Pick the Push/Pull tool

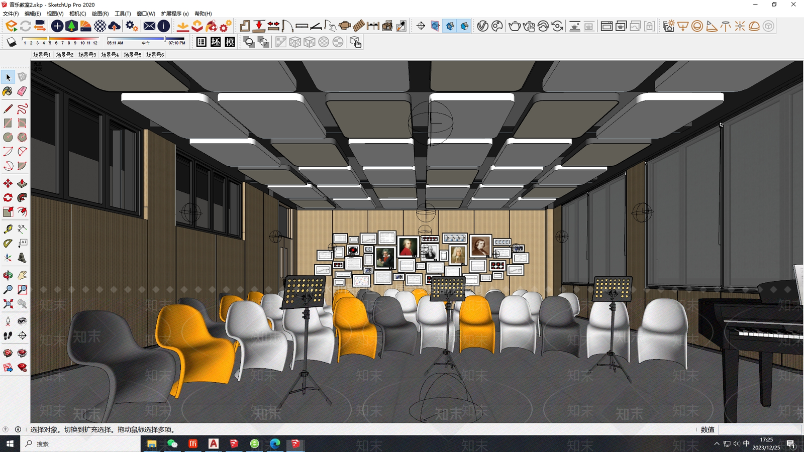point(22,183)
